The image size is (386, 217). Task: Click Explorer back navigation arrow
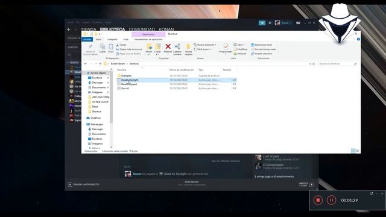[x=86, y=64]
